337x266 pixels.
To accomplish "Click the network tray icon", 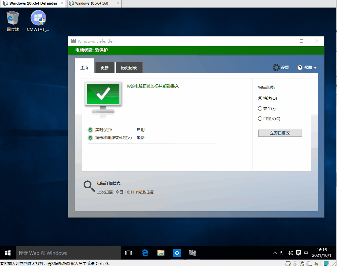I will tap(282, 253).
